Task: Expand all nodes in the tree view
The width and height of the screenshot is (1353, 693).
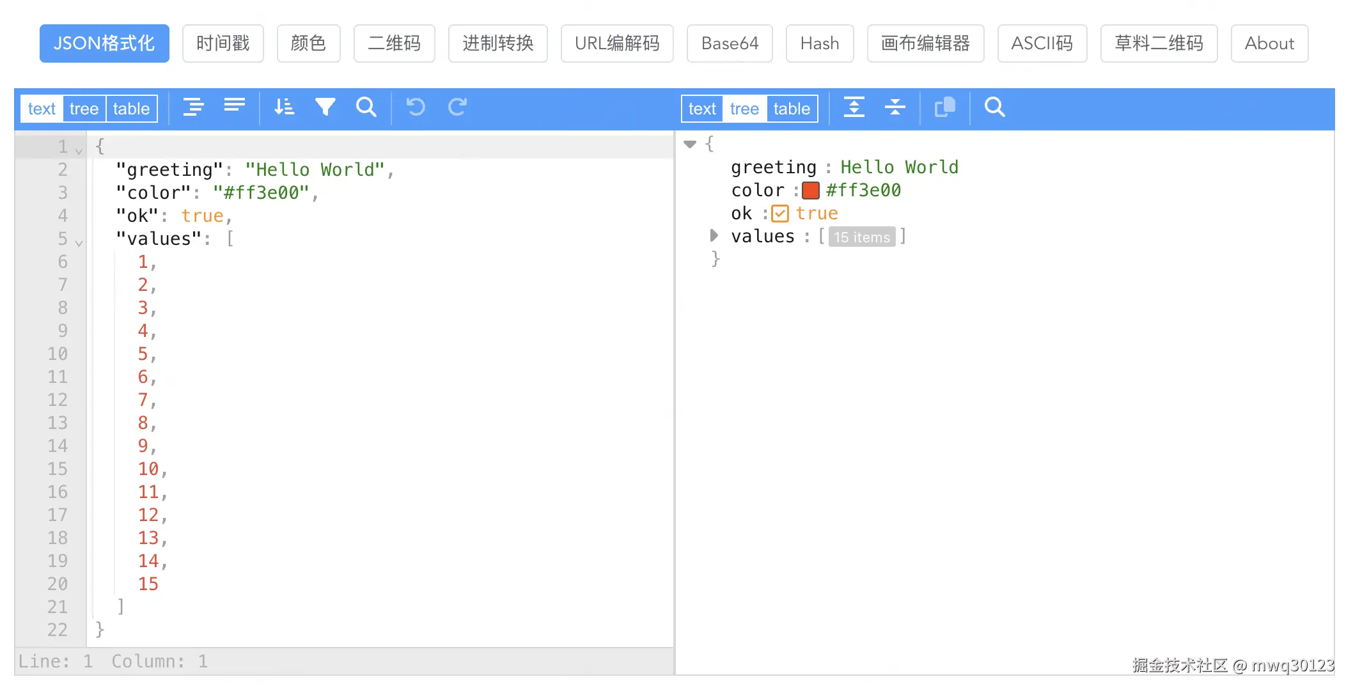Action: click(854, 107)
